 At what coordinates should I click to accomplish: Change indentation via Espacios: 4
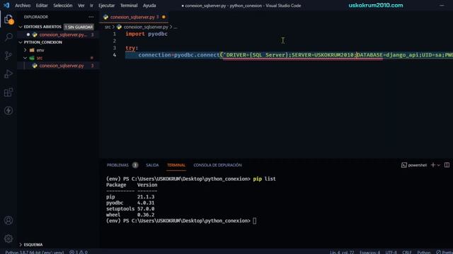pyautogui.click(x=369, y=252)
